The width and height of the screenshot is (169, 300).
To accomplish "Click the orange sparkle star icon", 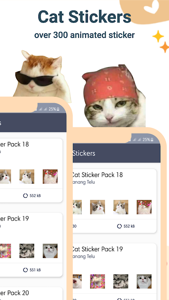I will (164, 47).
